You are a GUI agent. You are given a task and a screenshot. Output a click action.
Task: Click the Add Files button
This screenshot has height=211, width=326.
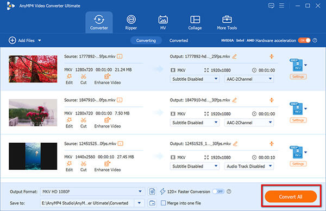pyautogui.click(x=22, y=41)
